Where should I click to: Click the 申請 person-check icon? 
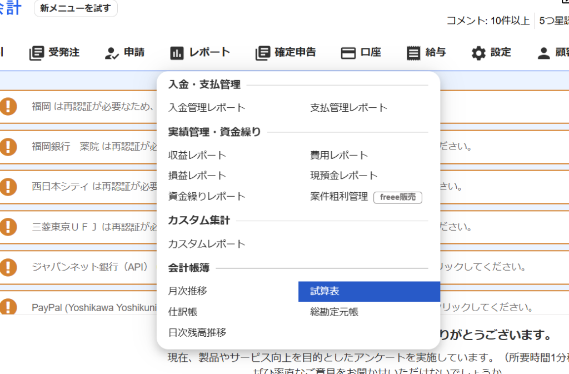click(x=112, y=53)
